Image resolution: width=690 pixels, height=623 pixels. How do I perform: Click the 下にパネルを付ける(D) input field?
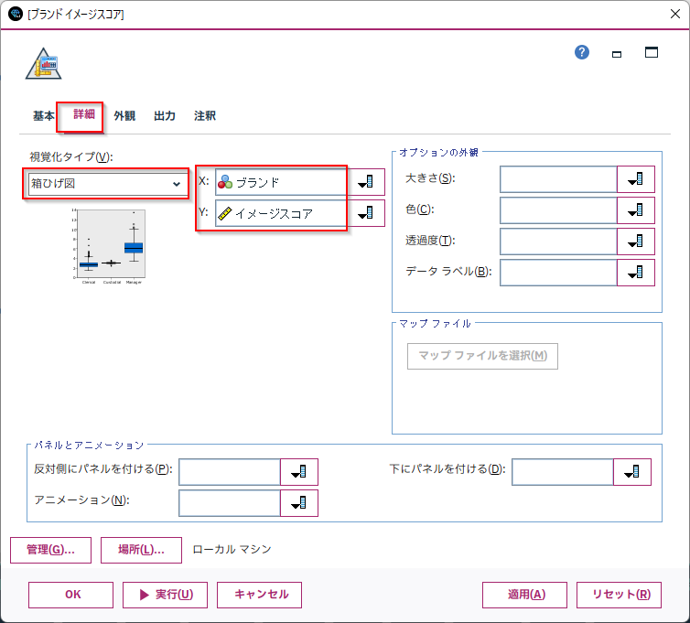click(563, 472)
